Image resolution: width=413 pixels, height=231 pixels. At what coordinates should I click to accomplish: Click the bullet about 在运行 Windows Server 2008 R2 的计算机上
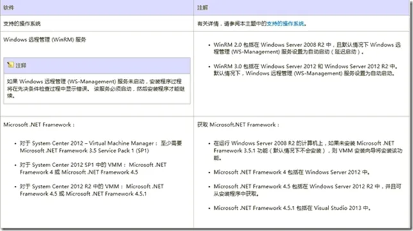(308, 151)
